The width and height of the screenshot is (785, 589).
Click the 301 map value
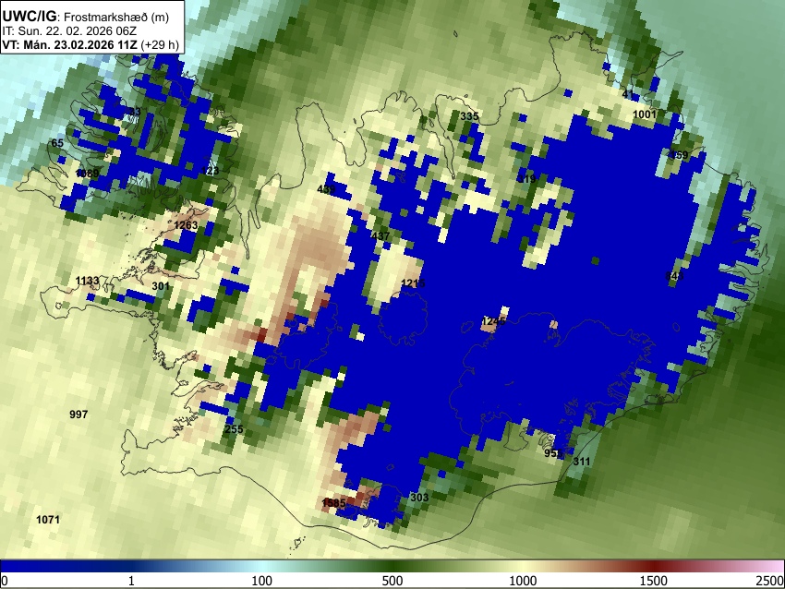[x=161, y=286]
